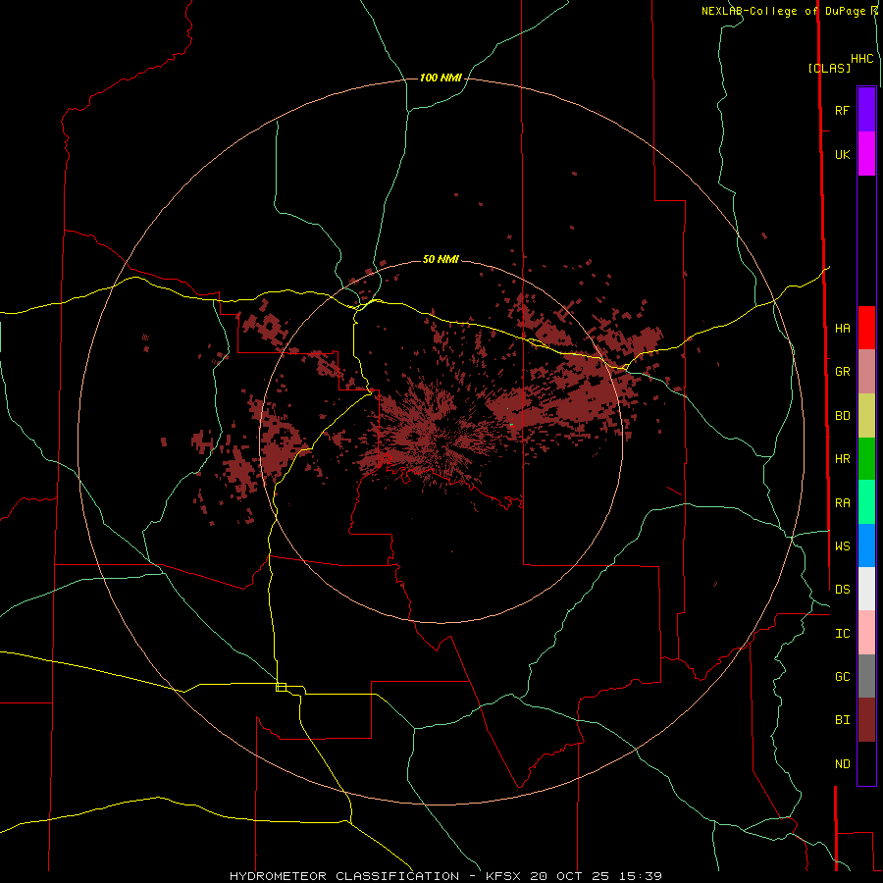Click the gray GC legend swatch
The height and width of the screenshot is (883, 883).
tap(866, 676)
